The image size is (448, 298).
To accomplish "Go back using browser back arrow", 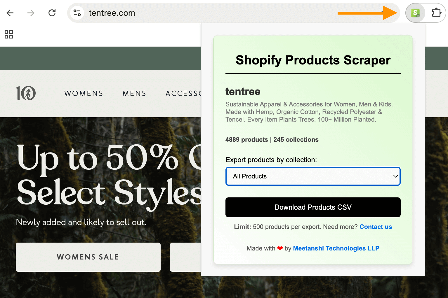I will click(10, 13).
